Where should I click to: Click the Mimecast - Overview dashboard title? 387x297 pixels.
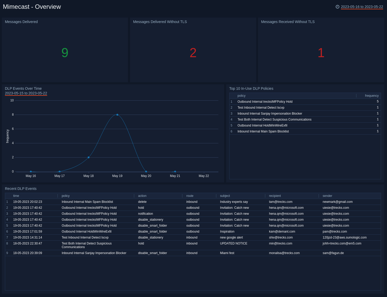[32, 7]
